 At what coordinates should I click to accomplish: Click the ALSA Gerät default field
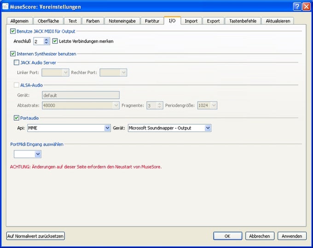click(81, 95)
